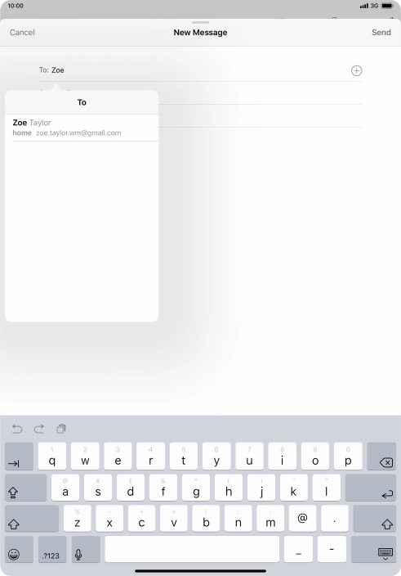Tap the a key
This screenshot has width=401, height=576.
coord(65,488)
